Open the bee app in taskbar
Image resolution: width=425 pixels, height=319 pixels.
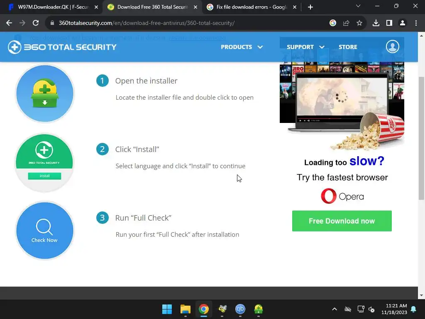pyautogui.click(x=222, y=309)
